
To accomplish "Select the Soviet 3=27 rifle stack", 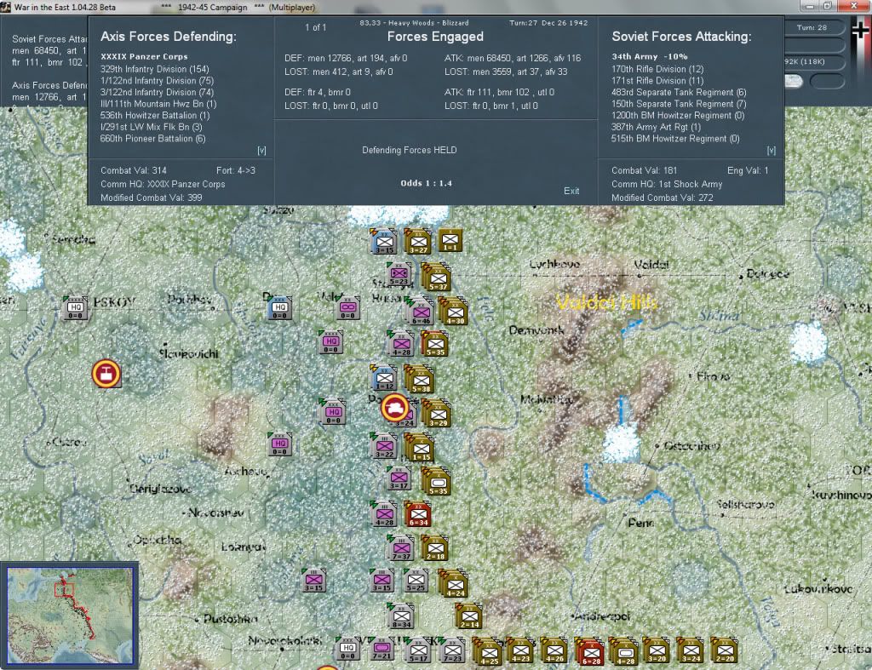I will [x=418, y=241].
